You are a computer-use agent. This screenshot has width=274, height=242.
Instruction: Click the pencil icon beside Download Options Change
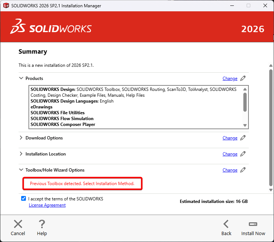pyautogui.click(x=243, y=138)
